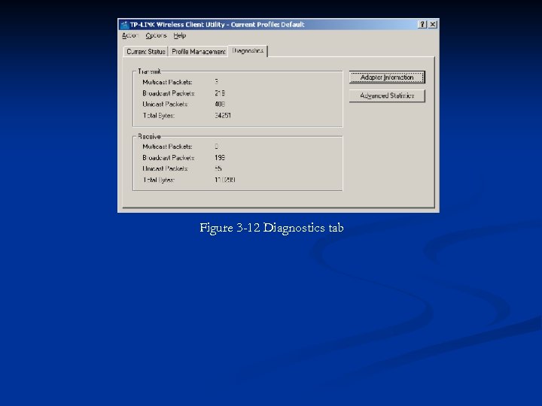Select the Diagnostics tab

[248, 51]
